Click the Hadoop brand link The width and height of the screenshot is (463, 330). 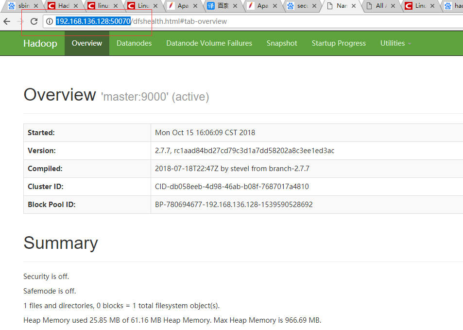(x=40, y=43)
